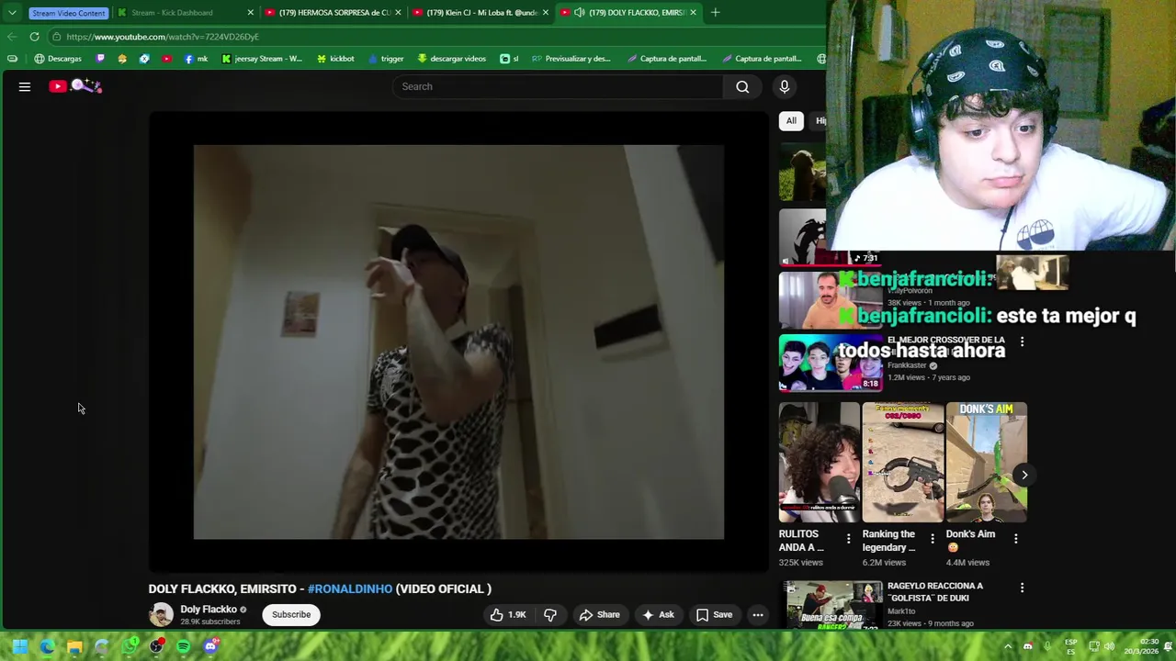Image resolution: width=1176 pixels, height=661 pixels.
Task: Open the YouTube guide hamburger menu
Action: (25, 86)
